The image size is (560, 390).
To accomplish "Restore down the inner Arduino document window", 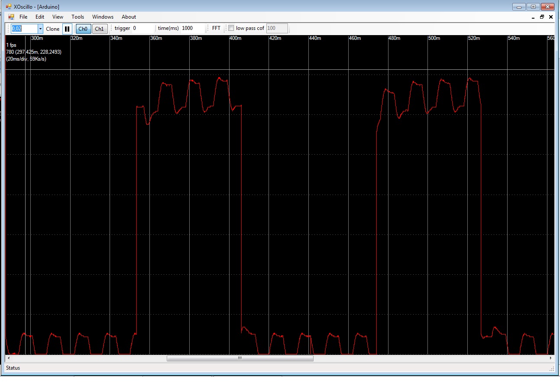I will coord(542,17).
